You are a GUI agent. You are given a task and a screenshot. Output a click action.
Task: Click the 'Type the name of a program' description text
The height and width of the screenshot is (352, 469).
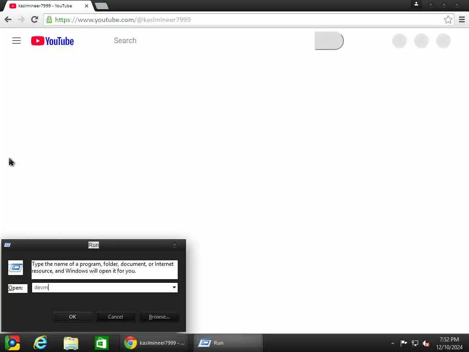point(103,267)
